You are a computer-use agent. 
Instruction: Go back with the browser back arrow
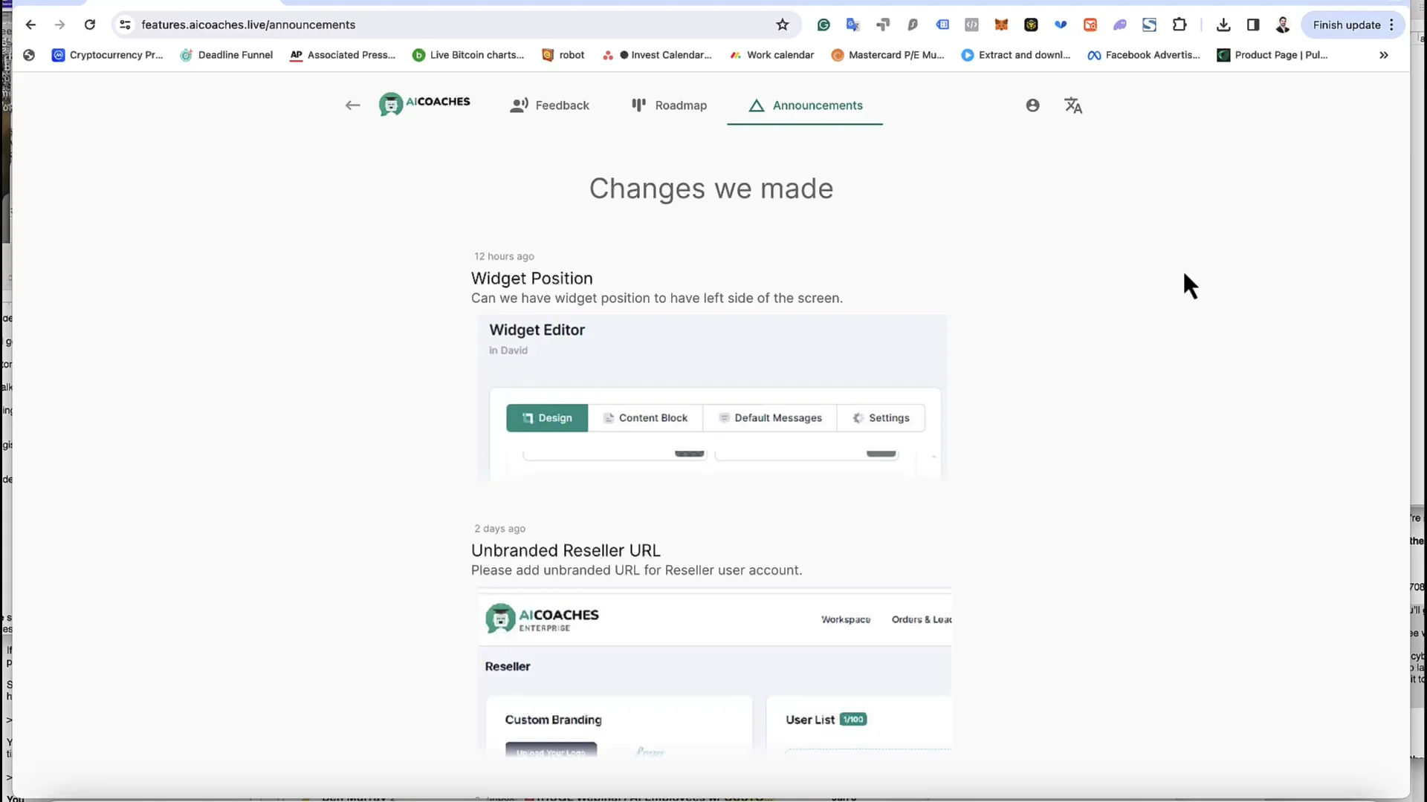coord(30,25)
